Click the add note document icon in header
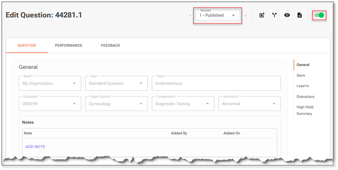This screenshot has width=338, height=170. (262, 15)
